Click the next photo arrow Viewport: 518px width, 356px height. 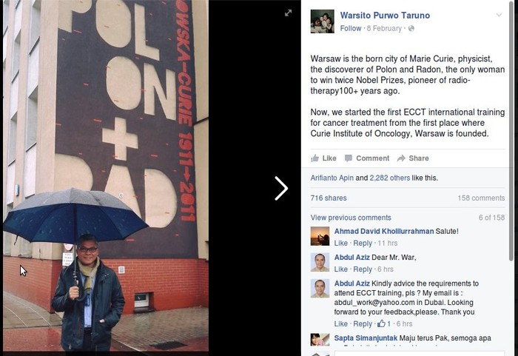[281, 189]
